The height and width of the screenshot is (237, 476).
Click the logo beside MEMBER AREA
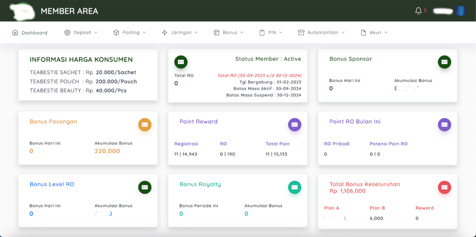pyautogui.click(x=22, y=11)
